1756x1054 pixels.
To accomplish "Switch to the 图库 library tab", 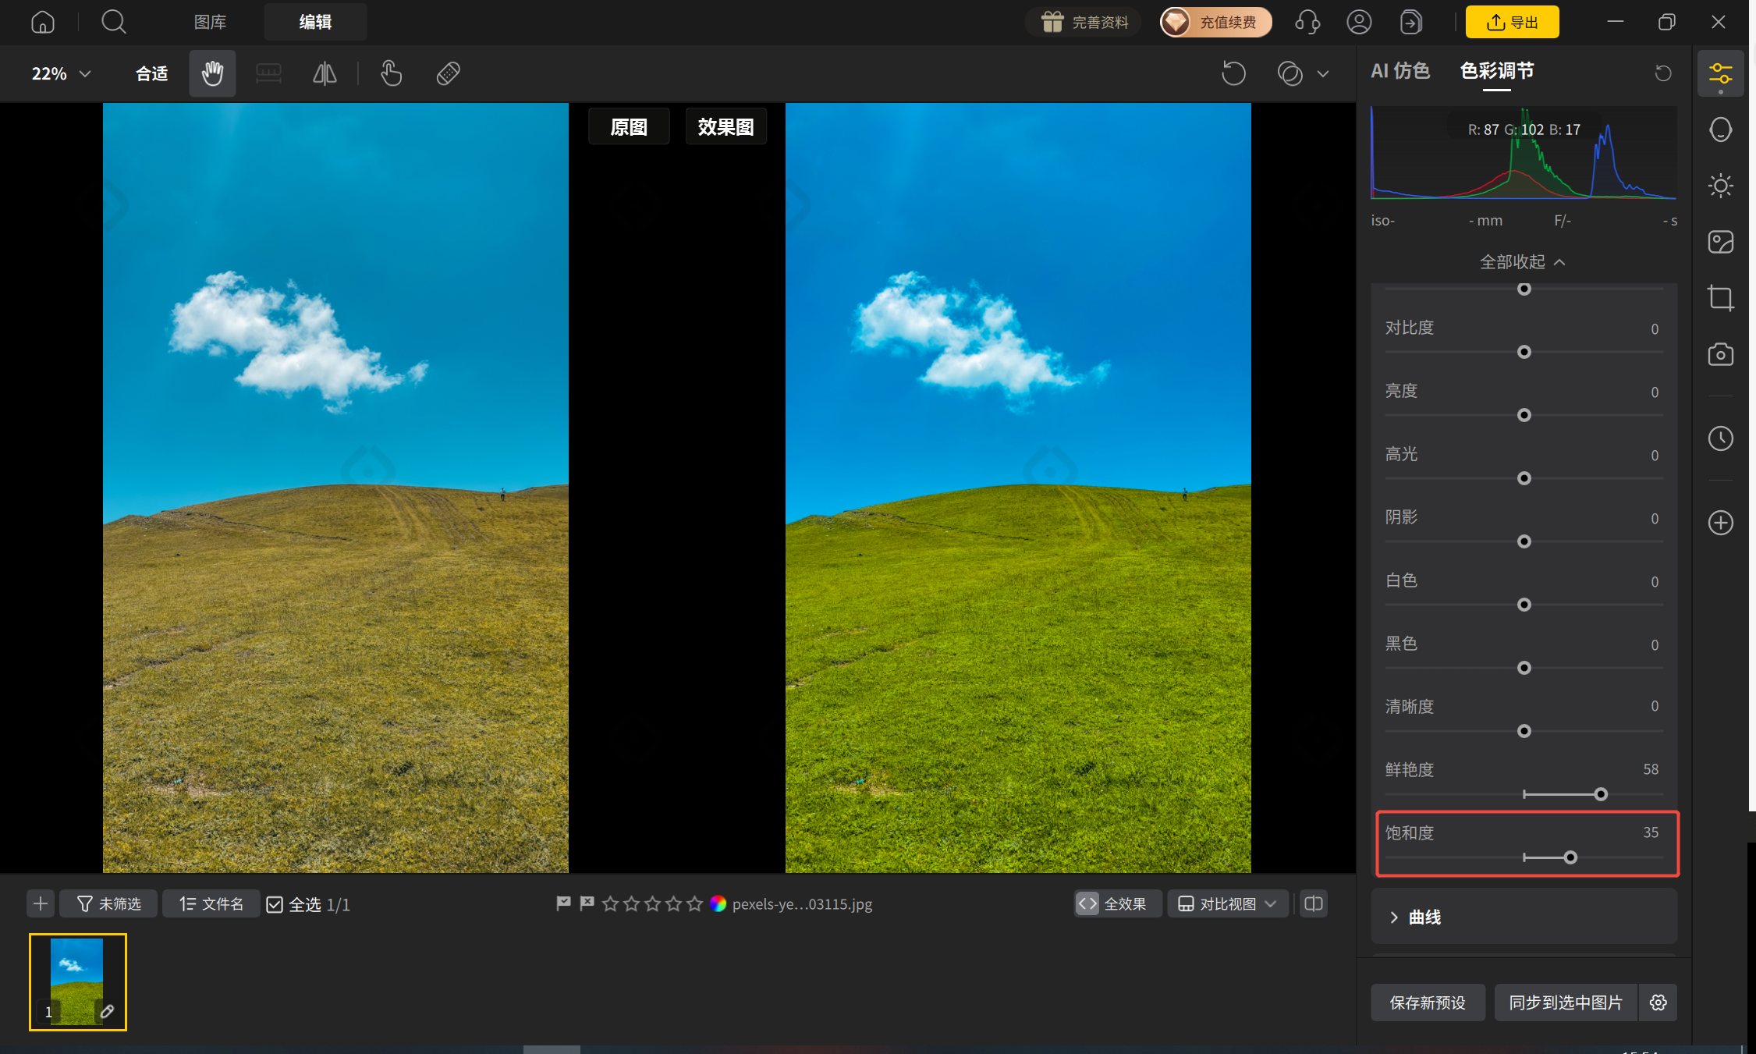I will pyautogui.click(x=210, y=22).
